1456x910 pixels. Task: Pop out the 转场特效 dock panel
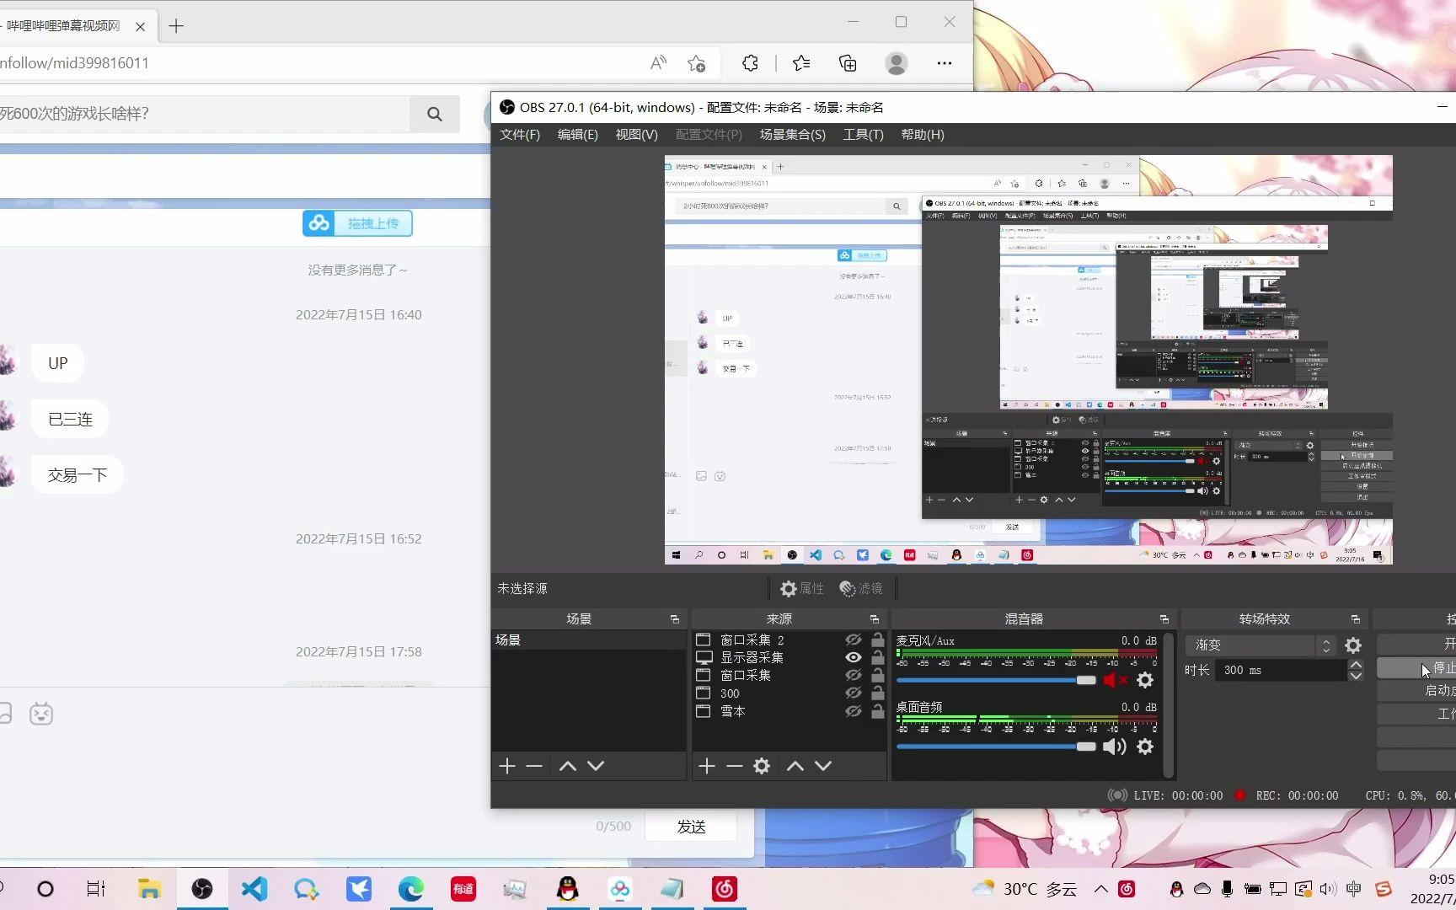pyautogui.click(x=1356, y=619)
